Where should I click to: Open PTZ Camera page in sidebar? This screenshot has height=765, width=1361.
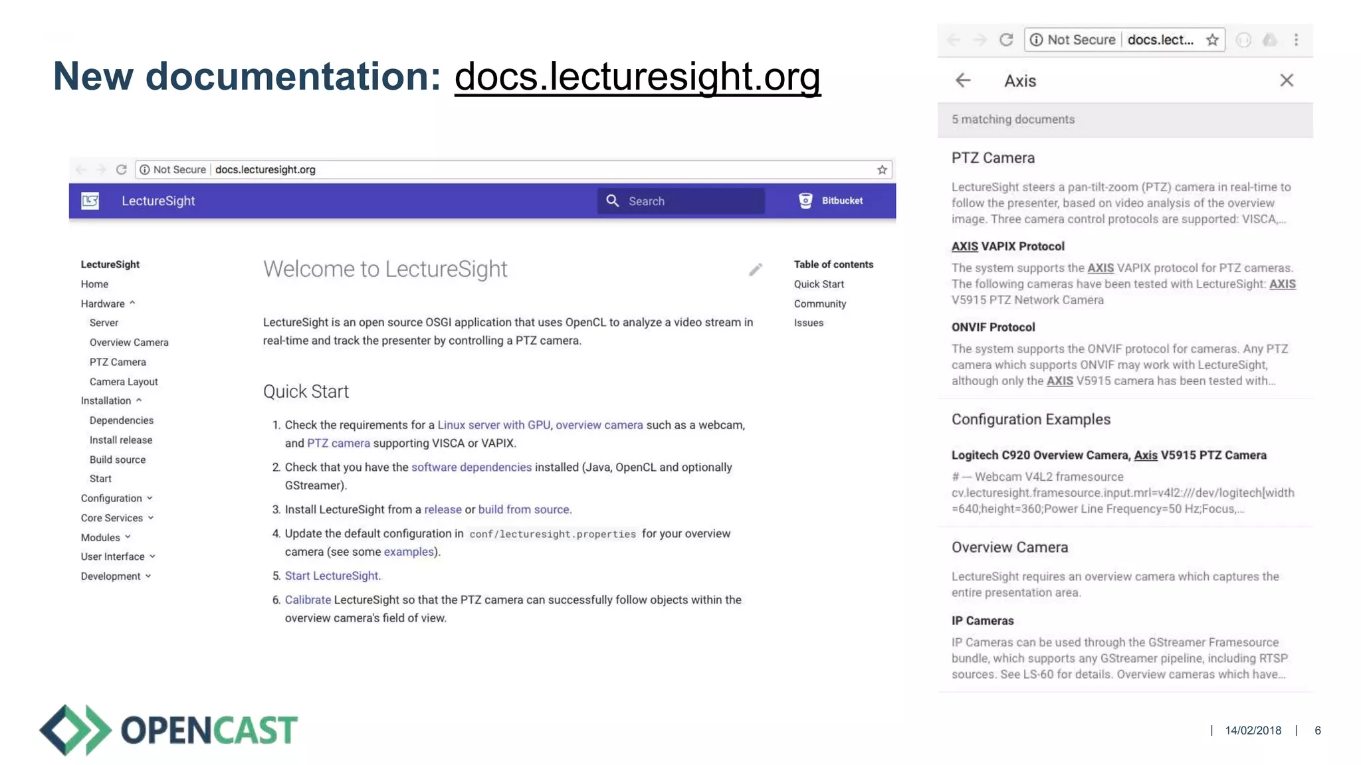pyautogui.click(x=118, y=362)
